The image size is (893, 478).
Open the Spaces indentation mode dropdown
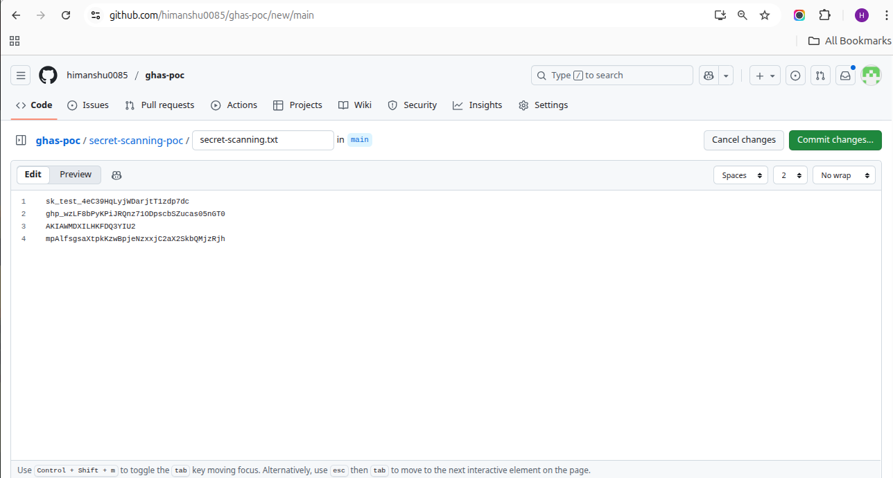pyautogui.click(x=740, y=175)
